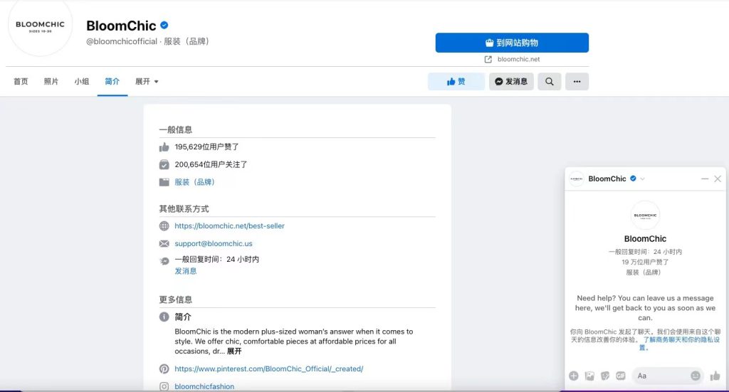Open the GIF picker in chat
Screen dimensions: 729x392
pyautogui.click(x=621, y=376)
